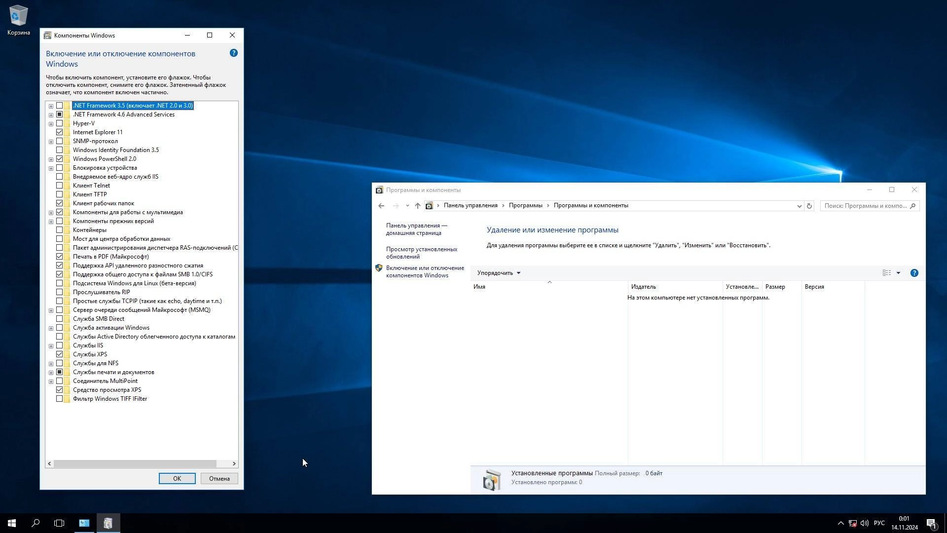Open the volume tray icon
Image resolution: width=947 pixels, height=533 pixels.
[x=865, y=523]
